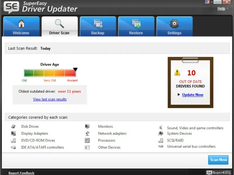Click the 'IDE ATA/ATAPI controllers' text
The image size is (234, 175).
pyautogui.click(x=42, y=147)
